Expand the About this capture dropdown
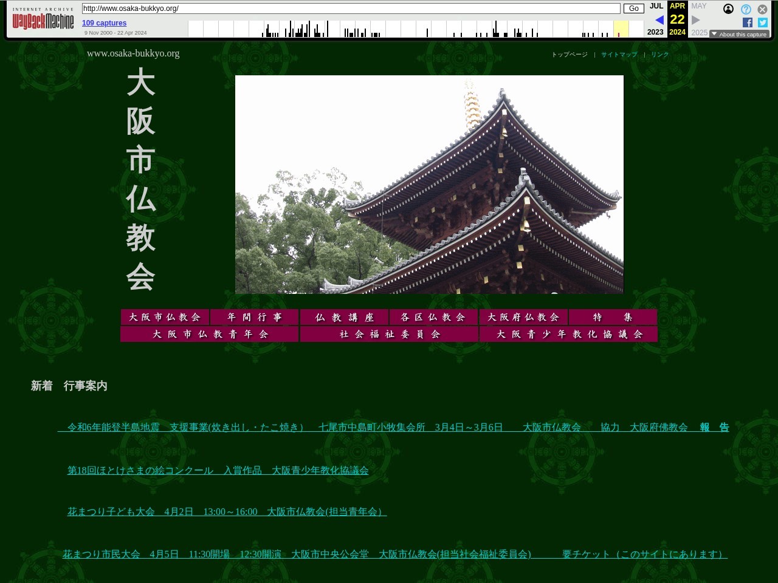778x583 pixels. 739,35
